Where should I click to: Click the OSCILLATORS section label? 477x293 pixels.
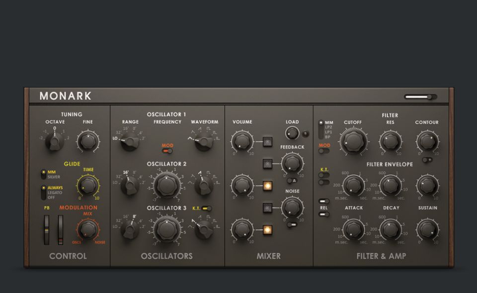pyautogui.click(x=166, y=256)
